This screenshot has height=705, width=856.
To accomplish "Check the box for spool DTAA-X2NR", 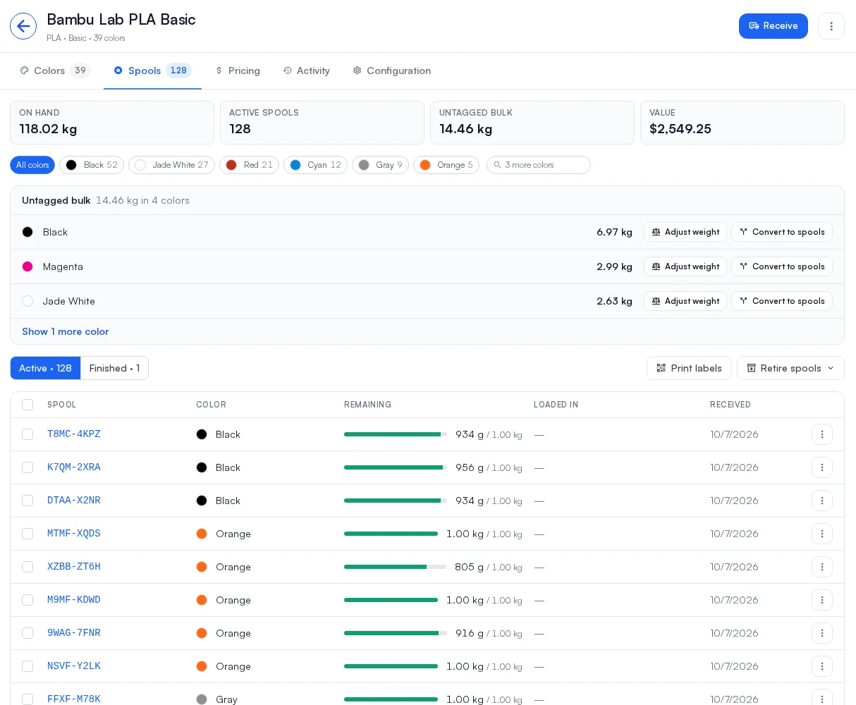I will [27, 501].
